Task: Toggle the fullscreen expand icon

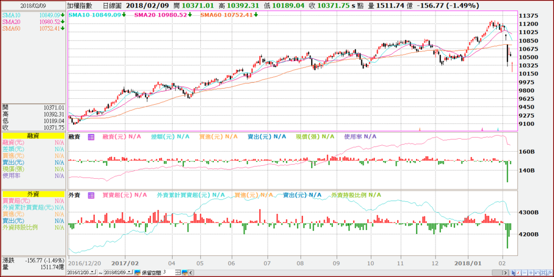Action: [543, 273]
